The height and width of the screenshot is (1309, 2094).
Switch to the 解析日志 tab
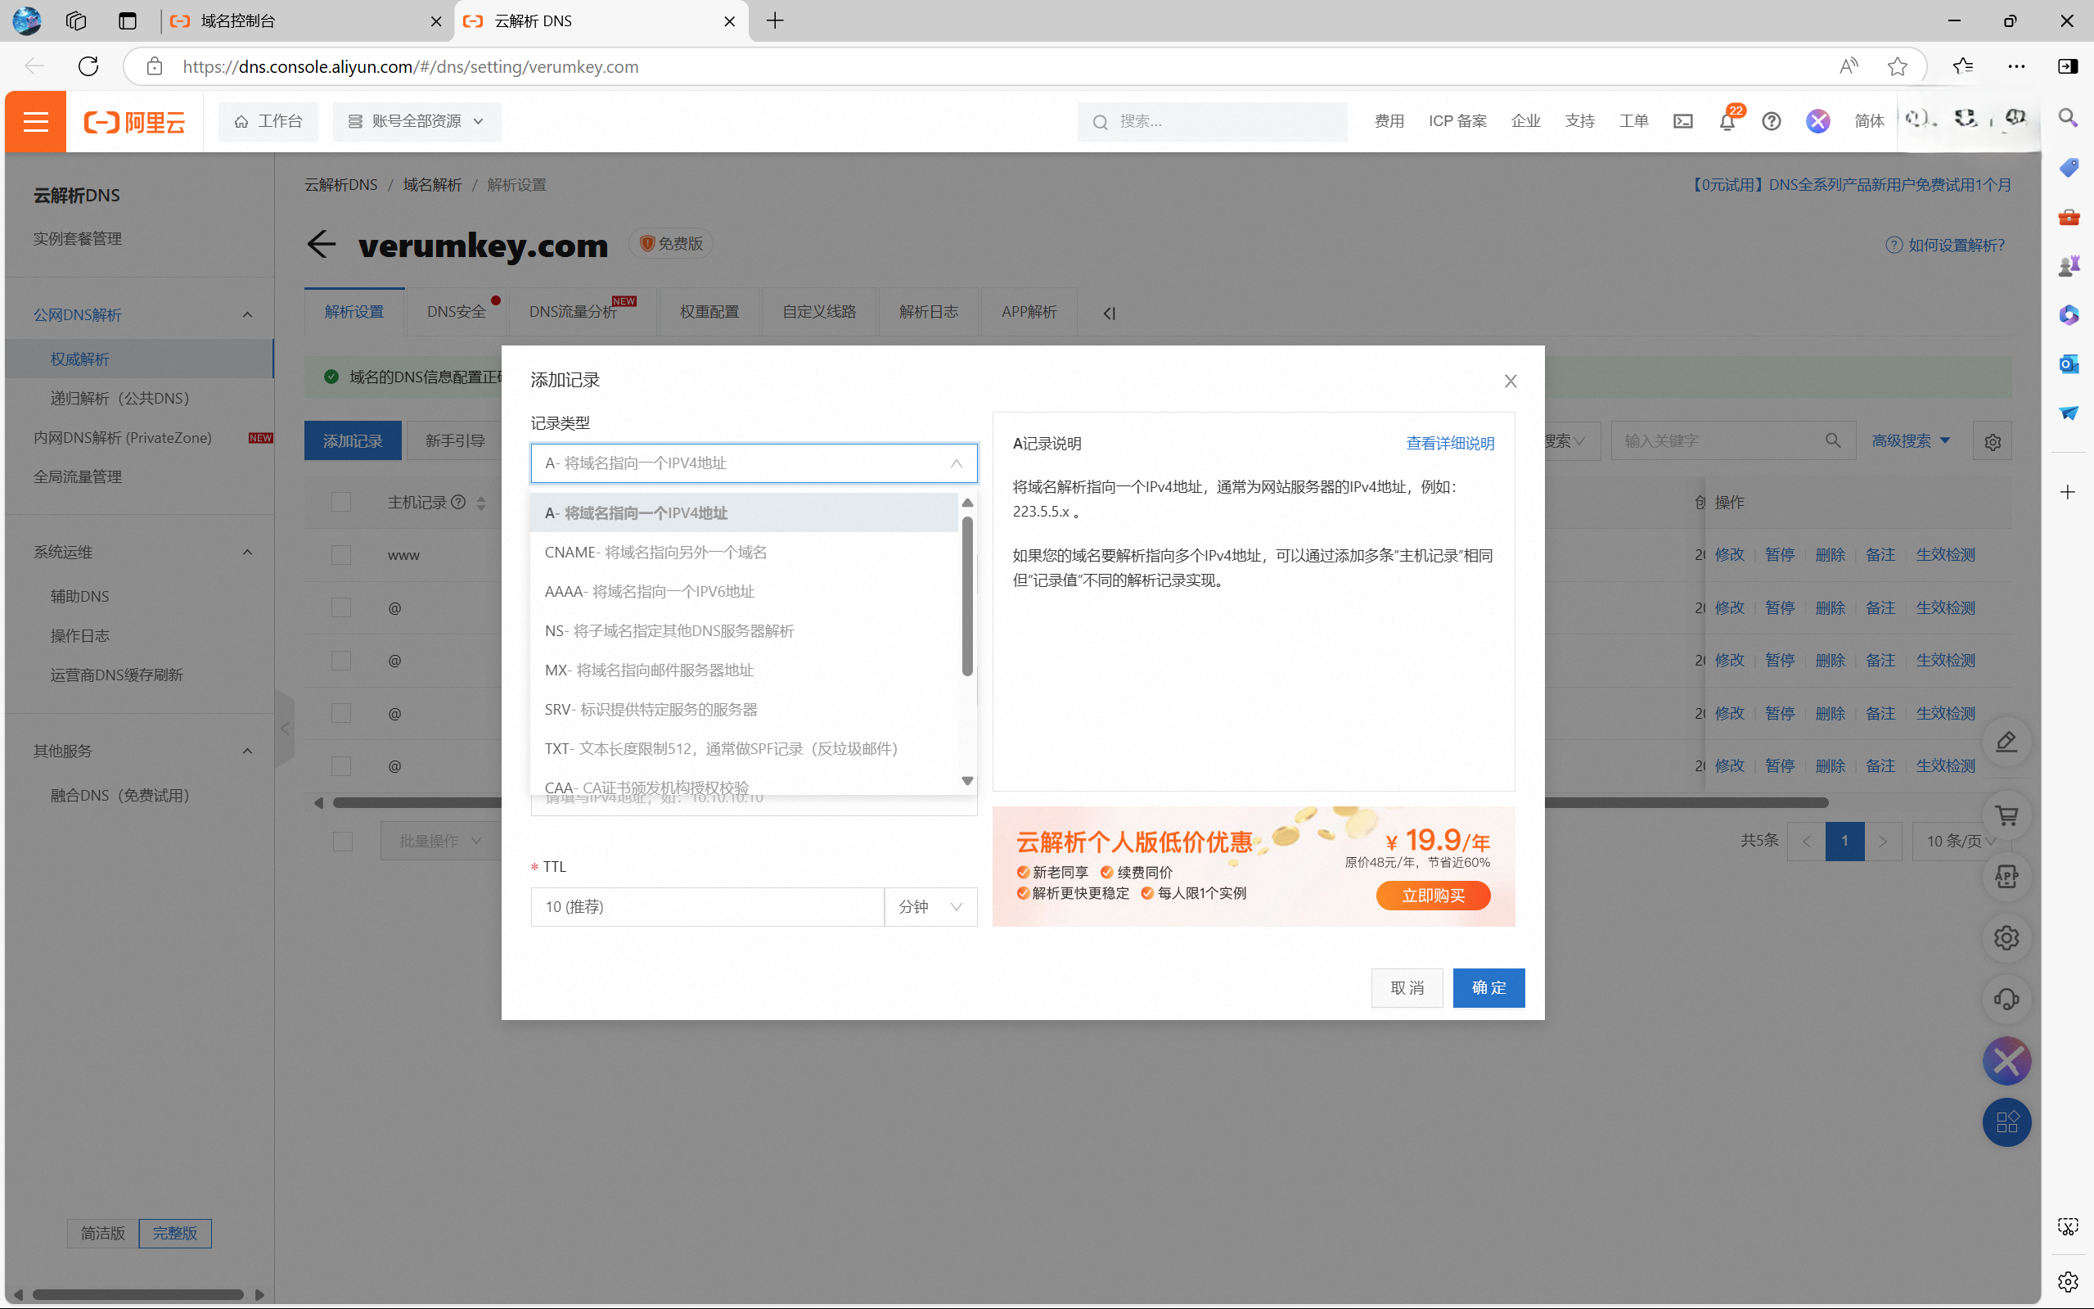pos(929,312)
